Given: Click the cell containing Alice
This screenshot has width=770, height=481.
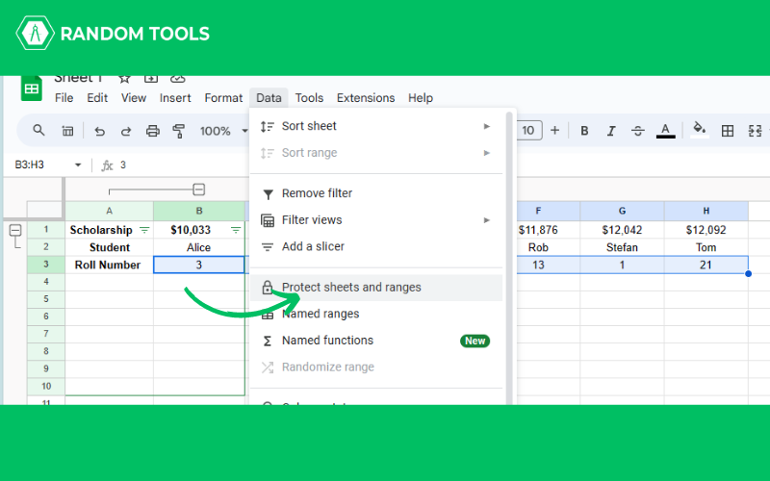Looking at the screenshot, I should [199, 247].
